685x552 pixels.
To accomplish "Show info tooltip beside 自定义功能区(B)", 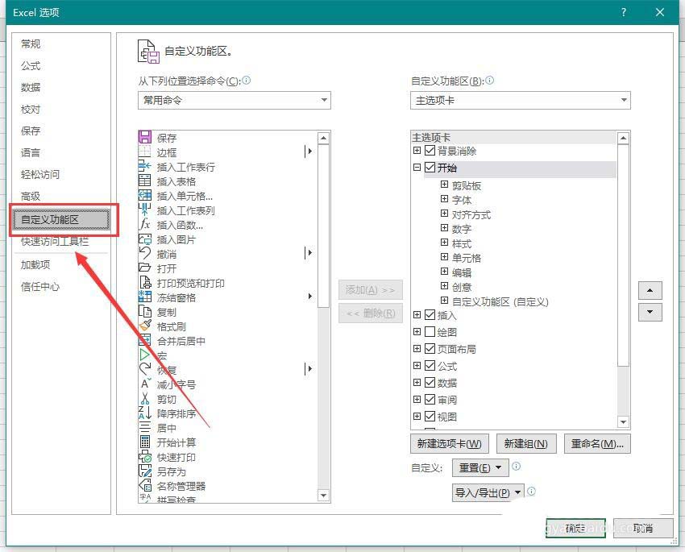I will (490, 81).
